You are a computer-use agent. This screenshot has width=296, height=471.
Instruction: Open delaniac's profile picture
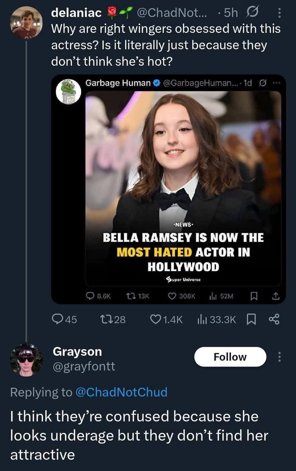click(26, 22)
